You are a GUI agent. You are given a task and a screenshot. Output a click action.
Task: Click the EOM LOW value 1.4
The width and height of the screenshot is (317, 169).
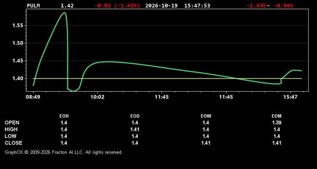coord(276,136)
